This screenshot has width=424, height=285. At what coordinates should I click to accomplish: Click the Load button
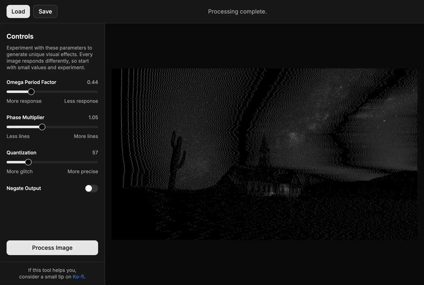tap(18, 11)
